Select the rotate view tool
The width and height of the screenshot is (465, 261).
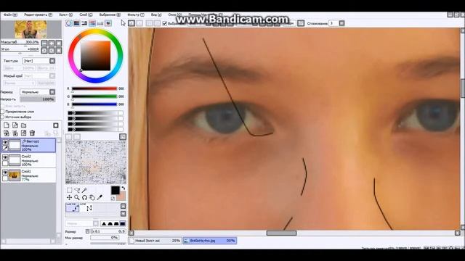84,197
